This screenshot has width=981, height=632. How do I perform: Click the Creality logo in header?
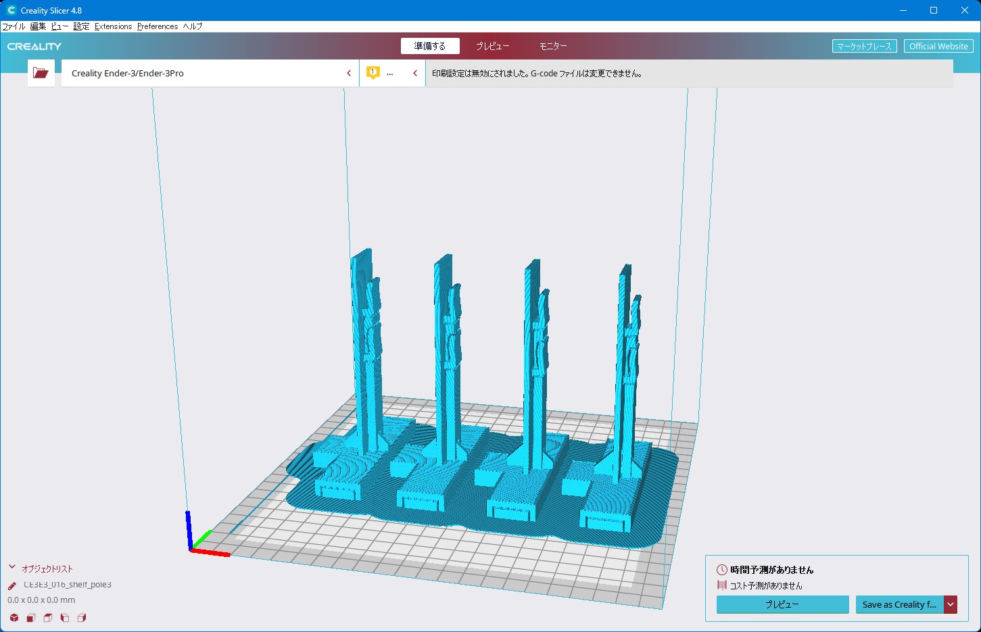[x=34, y=47]
